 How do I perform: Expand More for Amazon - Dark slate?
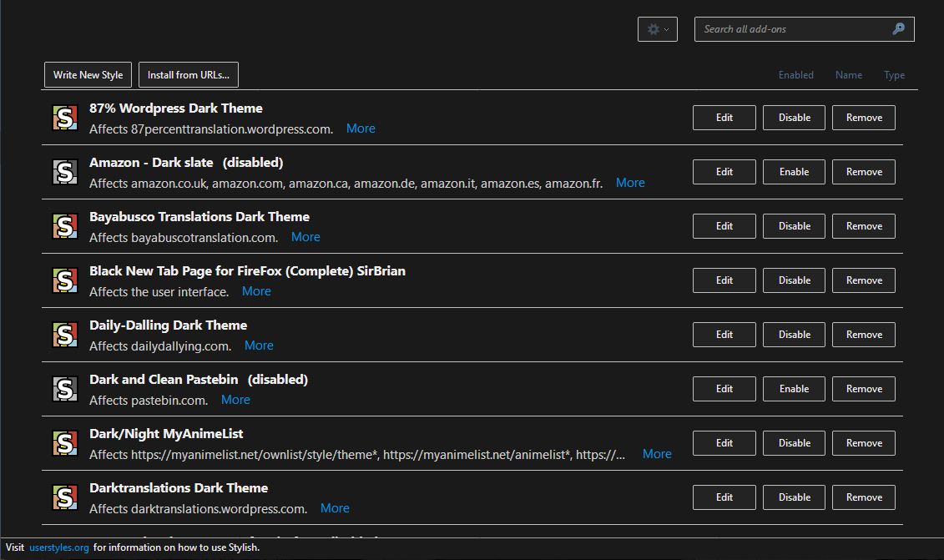tap(630, 183)
